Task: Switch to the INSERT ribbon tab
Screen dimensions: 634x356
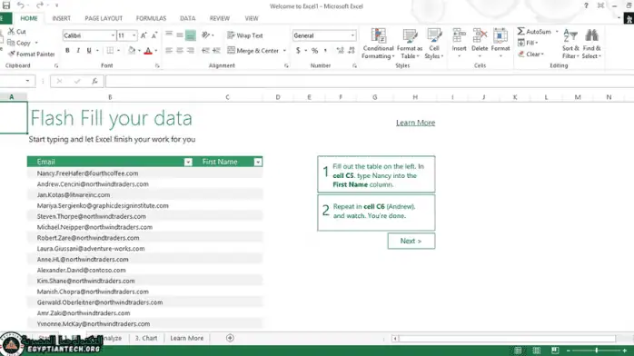Action: [x=62, y=18]
